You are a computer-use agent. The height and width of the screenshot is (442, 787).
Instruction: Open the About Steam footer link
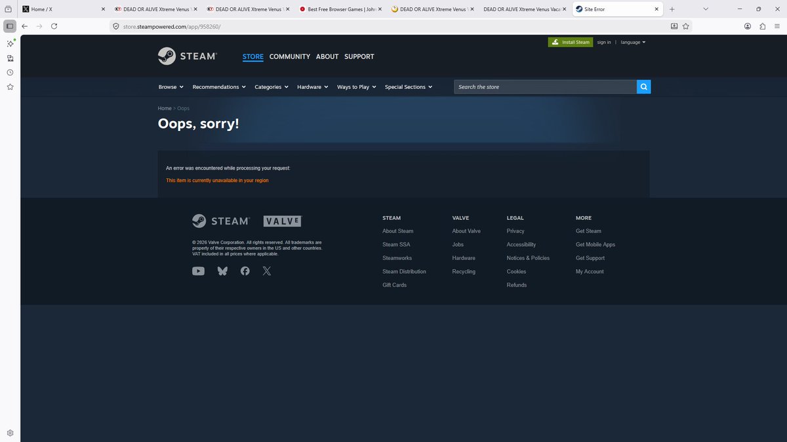click(x=398, y=231)
